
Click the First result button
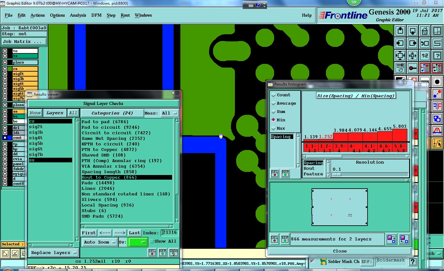[x=89, y=233]
